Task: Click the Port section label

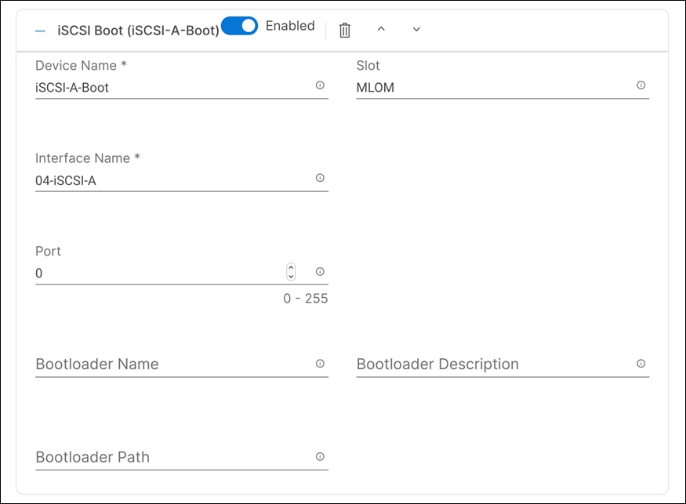Action: [47, 251]
